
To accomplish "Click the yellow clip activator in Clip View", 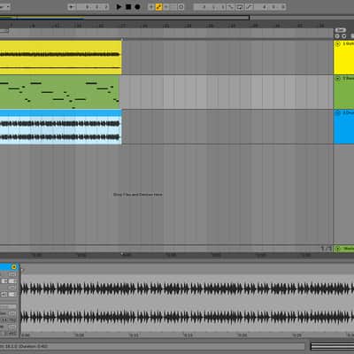I will tap(14, 267).
